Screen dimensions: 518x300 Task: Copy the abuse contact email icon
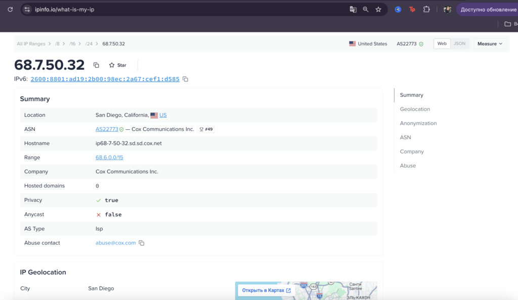(x=142, y=243)
